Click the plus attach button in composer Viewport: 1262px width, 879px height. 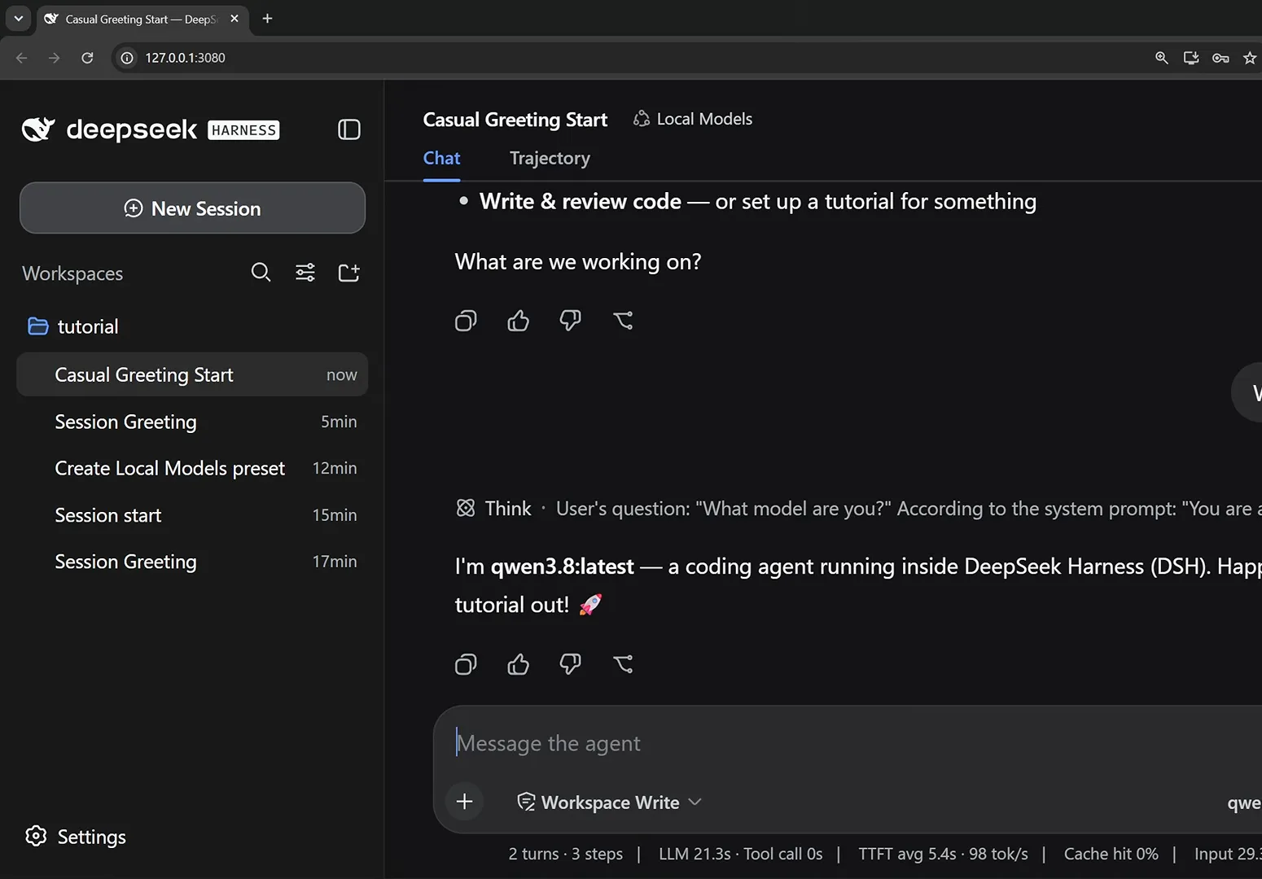coord(465,802)
